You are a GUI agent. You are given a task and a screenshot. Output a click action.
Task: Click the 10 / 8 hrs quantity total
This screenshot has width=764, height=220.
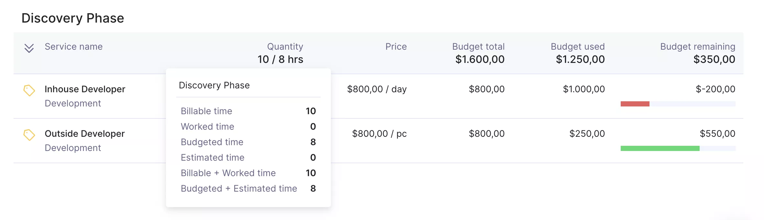point(280,59)
